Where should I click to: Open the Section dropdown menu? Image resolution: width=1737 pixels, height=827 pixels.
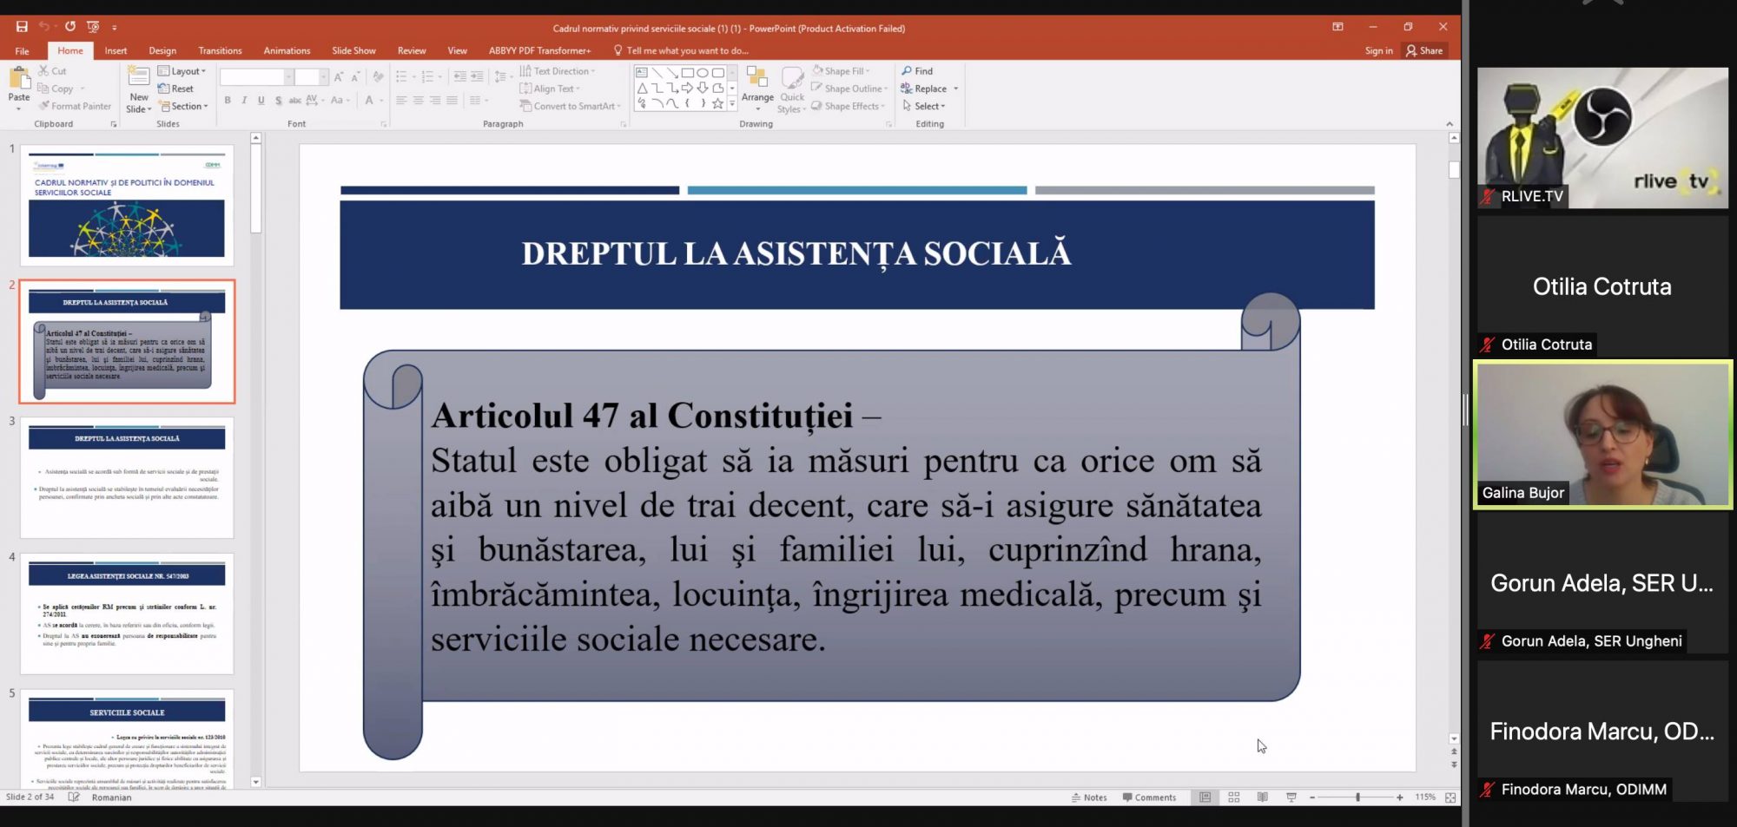point(184,106)
